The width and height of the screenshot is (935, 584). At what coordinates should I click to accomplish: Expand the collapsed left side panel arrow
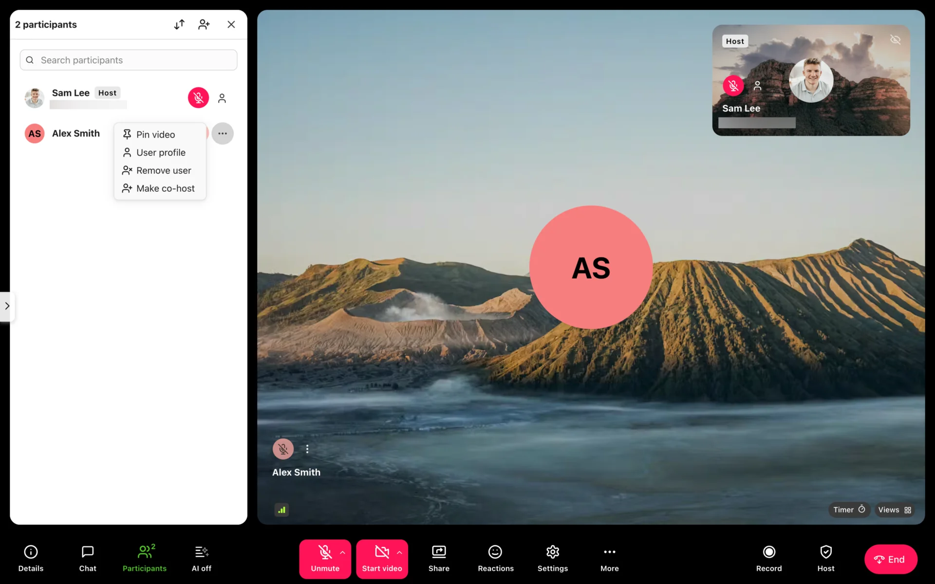(7, 306)
